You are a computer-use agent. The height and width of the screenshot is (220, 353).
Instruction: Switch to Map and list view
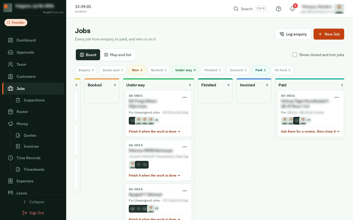[x=118, y=55]
